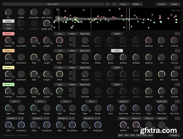Toggle the T button beside Stream 1 Length
The image size is (183, 139).
coord(51,43)
